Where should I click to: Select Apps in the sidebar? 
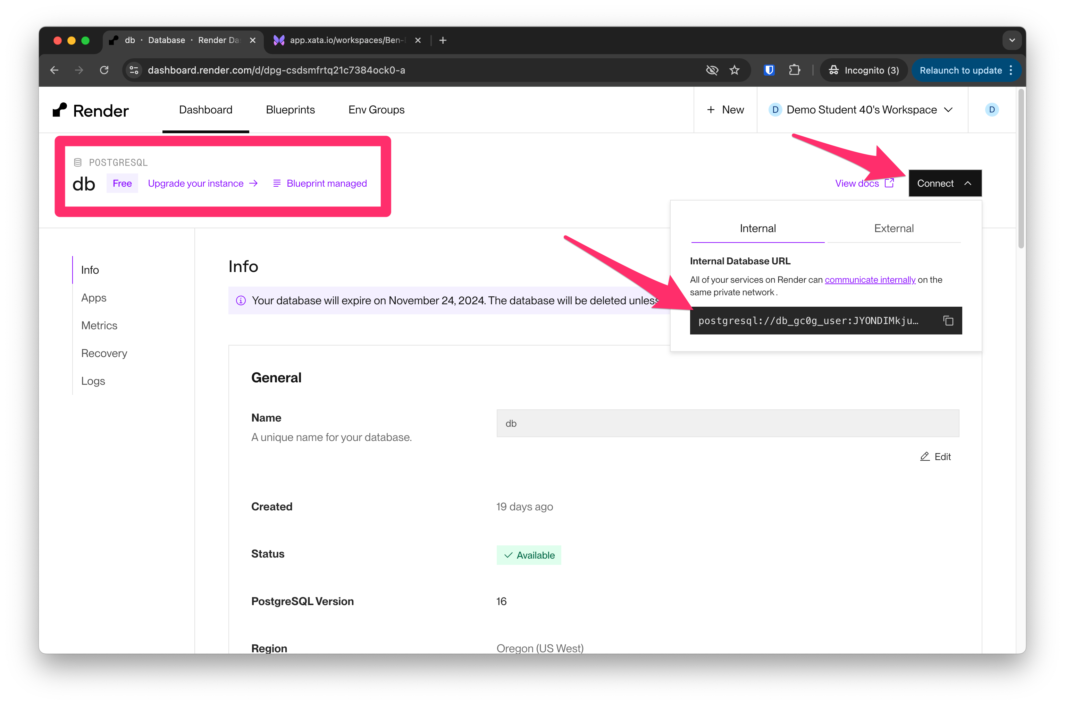point(93,298)
